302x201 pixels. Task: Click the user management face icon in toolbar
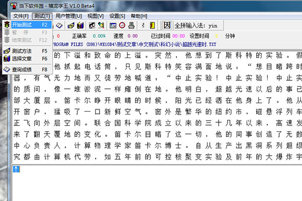tap(92, 25)
